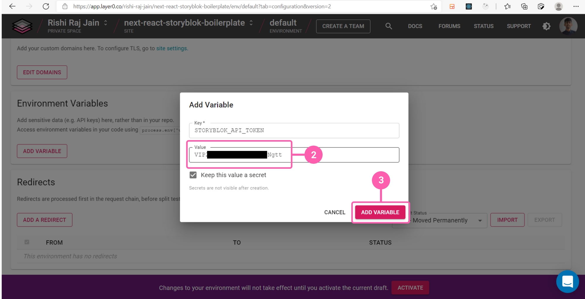The width and height of the screenshot is (585, 299).
Task: Click the browser address bar URL
Action: 202,6
